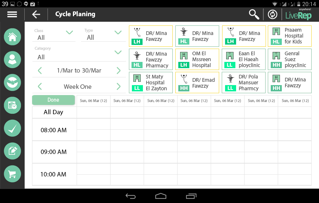Open the shopping cart sidebar icon
The height and width of the screenshot is (203, 319).
(13, 174)
